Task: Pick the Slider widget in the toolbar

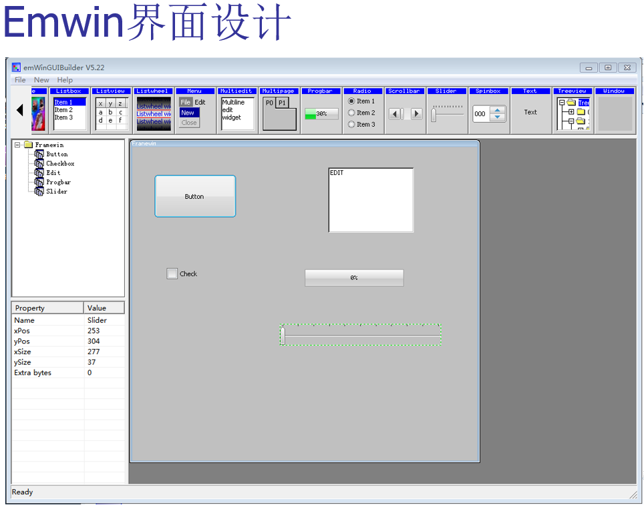Action: [447, 110]
